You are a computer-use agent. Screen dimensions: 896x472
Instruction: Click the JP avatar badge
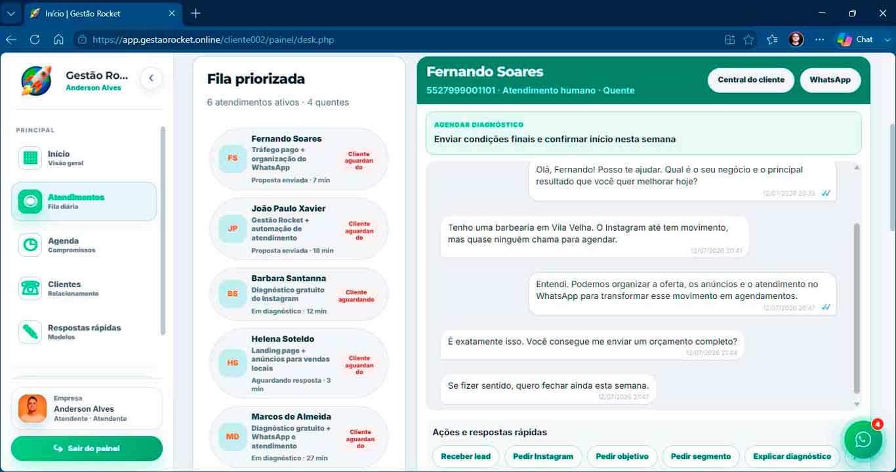[233, 229]
